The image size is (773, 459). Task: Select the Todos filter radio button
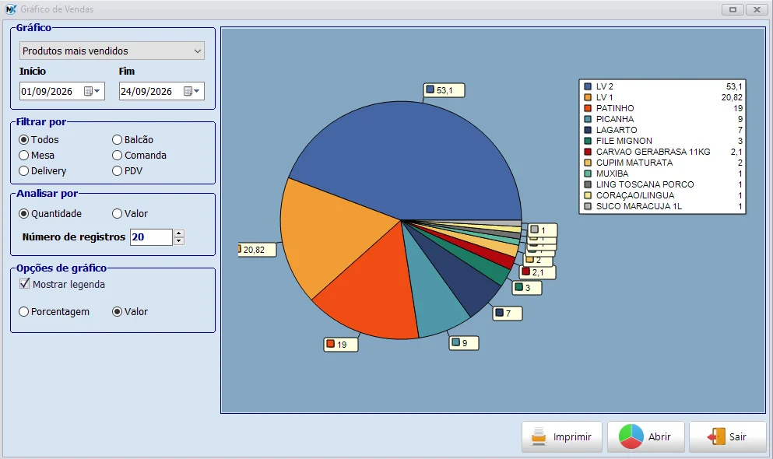(23, 140)
